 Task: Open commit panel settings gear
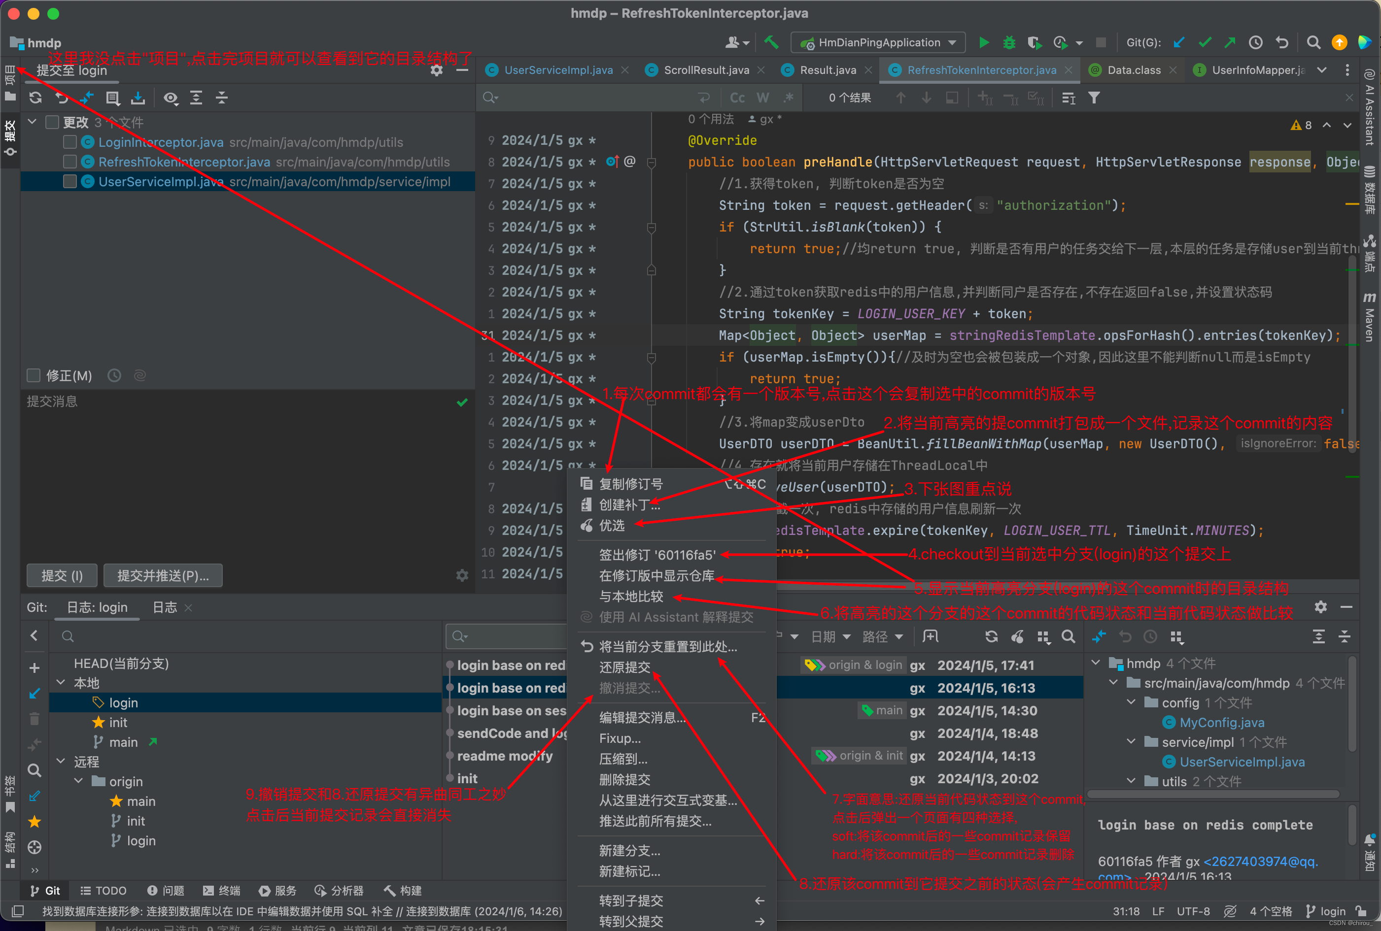[x=437, y=70]
